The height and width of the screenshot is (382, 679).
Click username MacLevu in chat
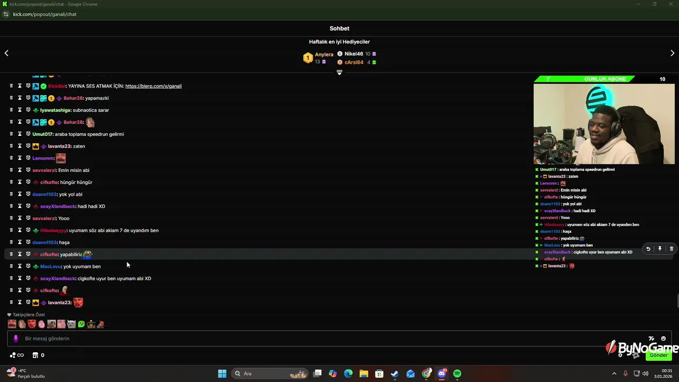[50, 266]
